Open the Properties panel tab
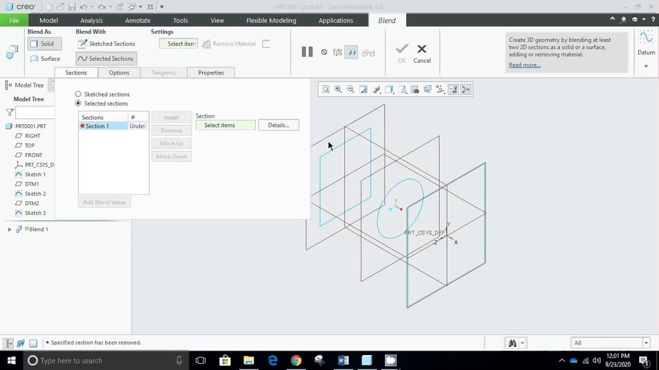 tap(211, 72)
